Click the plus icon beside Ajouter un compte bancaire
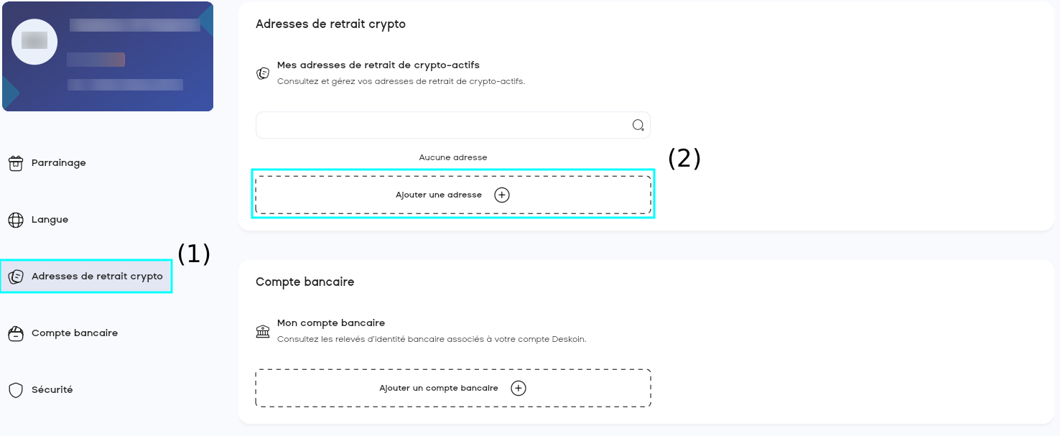Screen dimensions: 1060x436 click(x=519, y=388)
